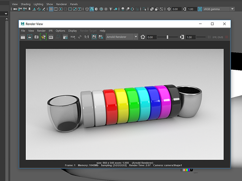
Task: Open the Help menu in Render View
Action: [x=102, y=31]
